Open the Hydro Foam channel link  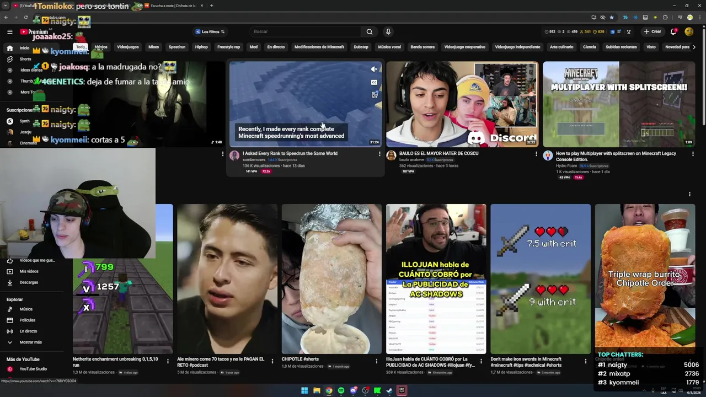click(x=566, y=166)
